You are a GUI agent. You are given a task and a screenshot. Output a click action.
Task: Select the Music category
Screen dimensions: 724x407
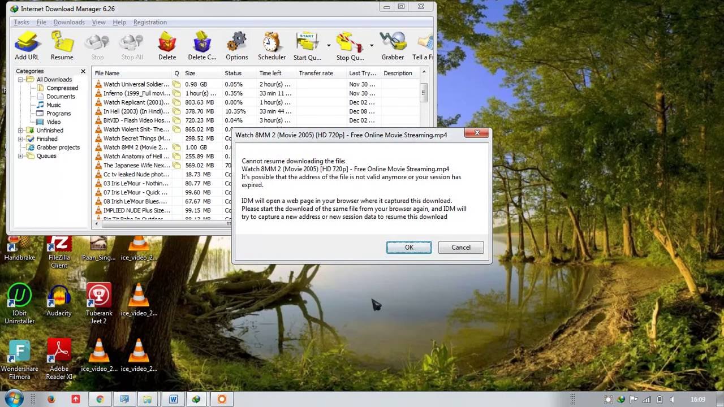[x=54, y=105]
